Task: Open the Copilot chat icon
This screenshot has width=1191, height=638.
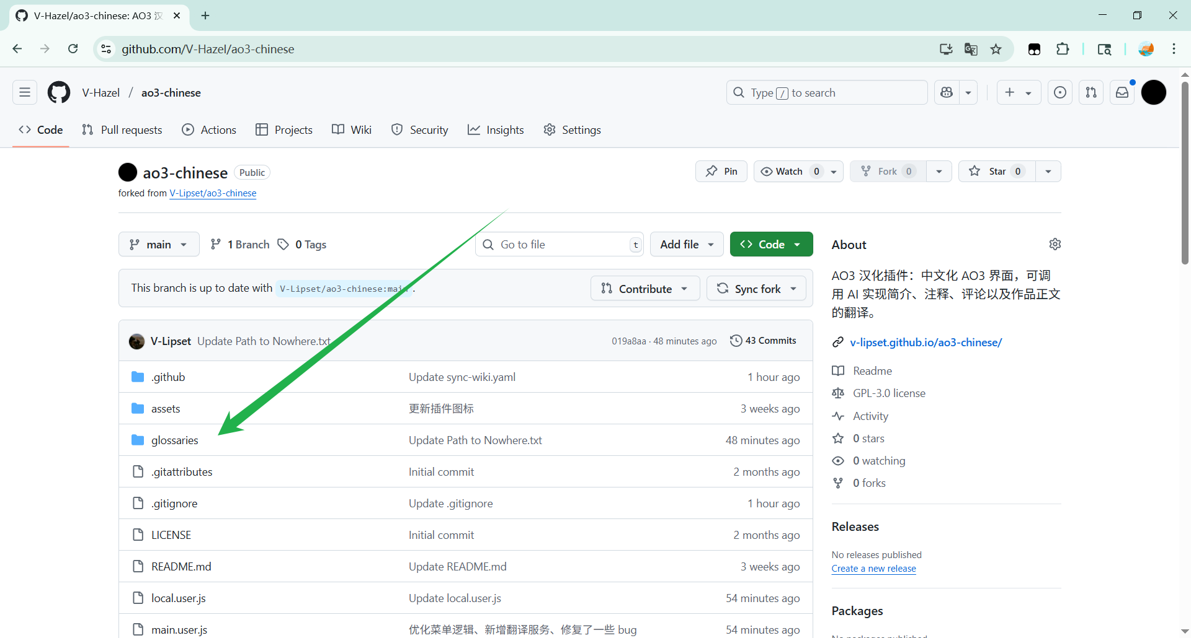Action: click(x=947, y=93)
